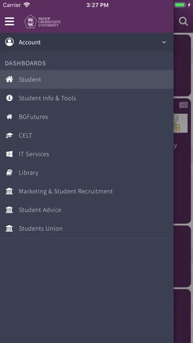Click the graduation cap icon beside CELT
This screenshot has width=193, height=343.
click(9, 136)
